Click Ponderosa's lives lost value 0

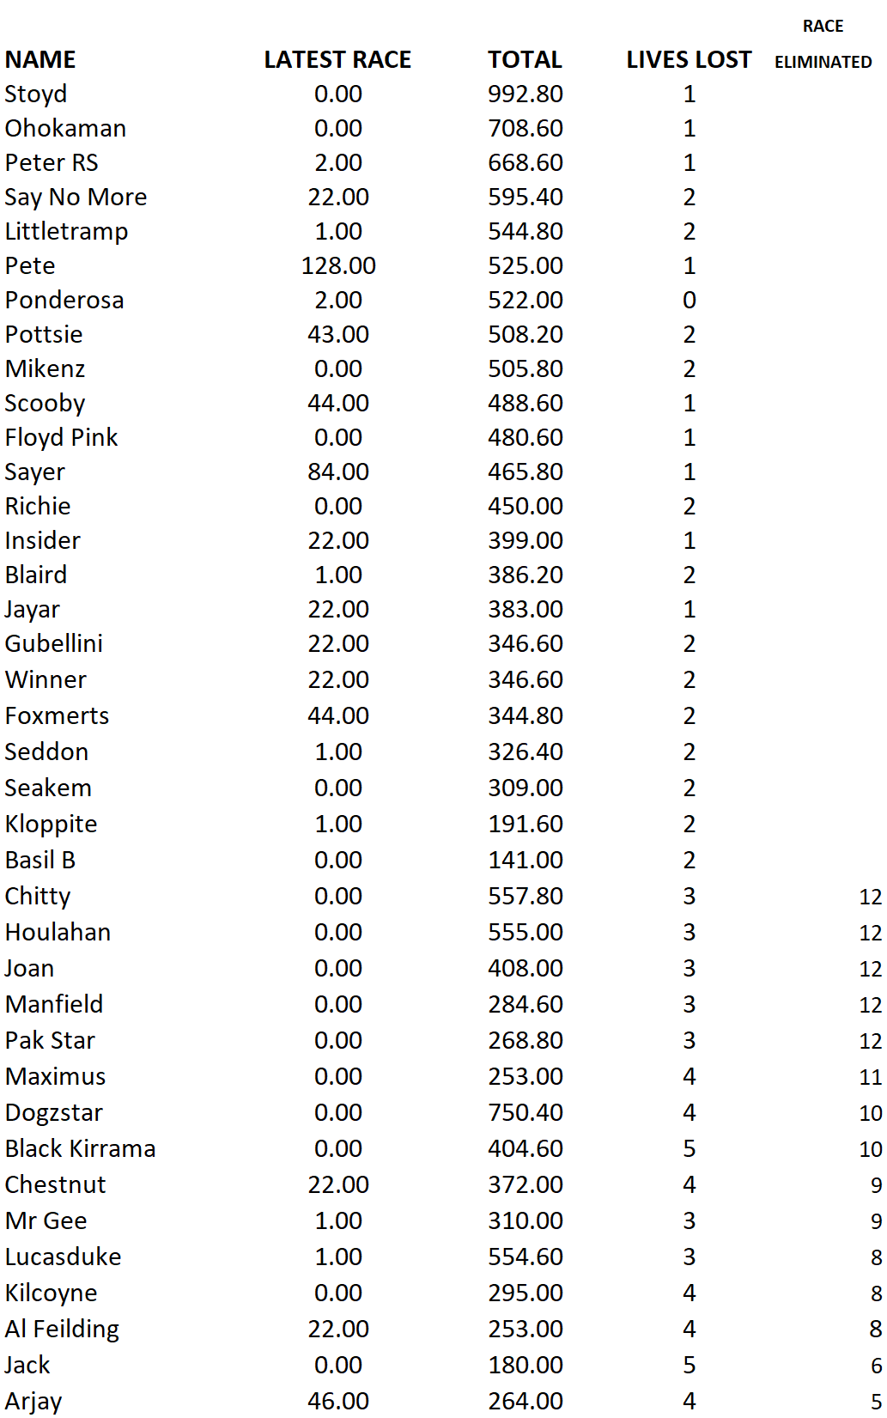pos(690,300)
